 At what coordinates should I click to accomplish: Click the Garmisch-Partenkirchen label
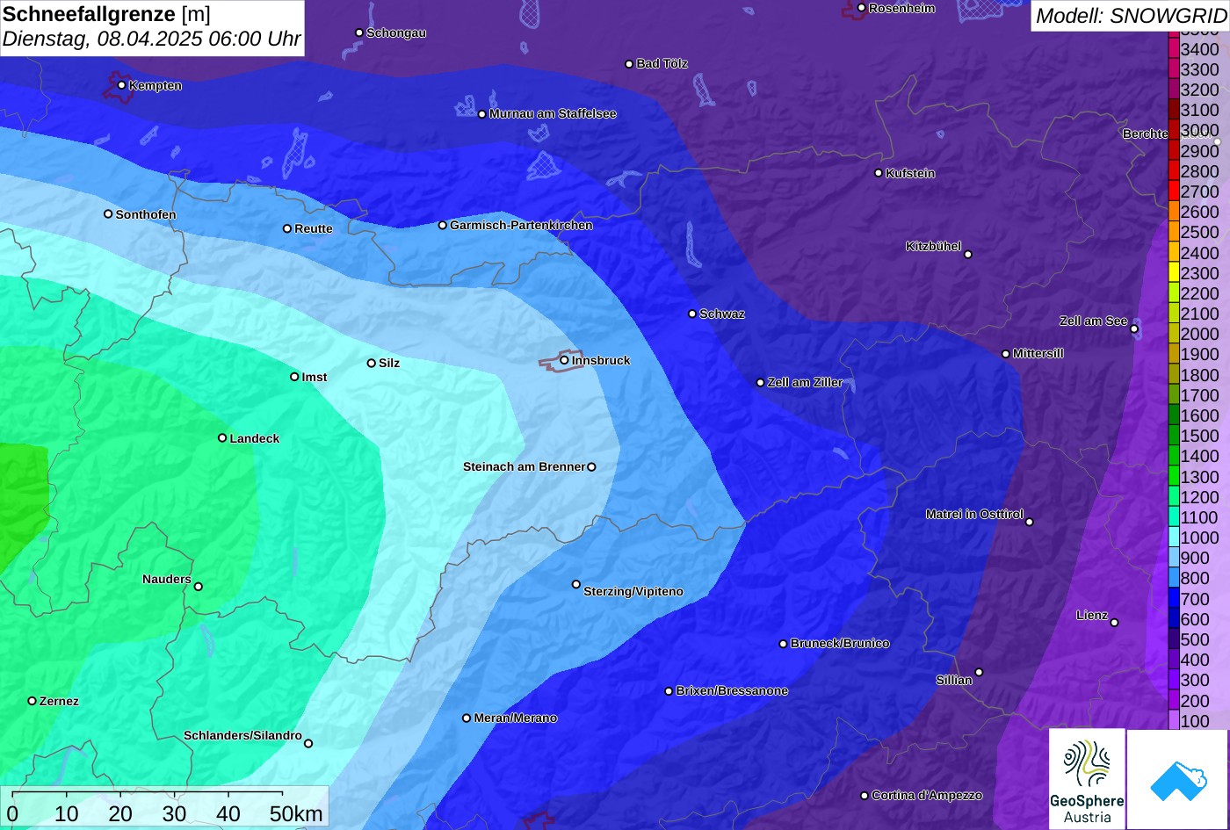[521, 226]
